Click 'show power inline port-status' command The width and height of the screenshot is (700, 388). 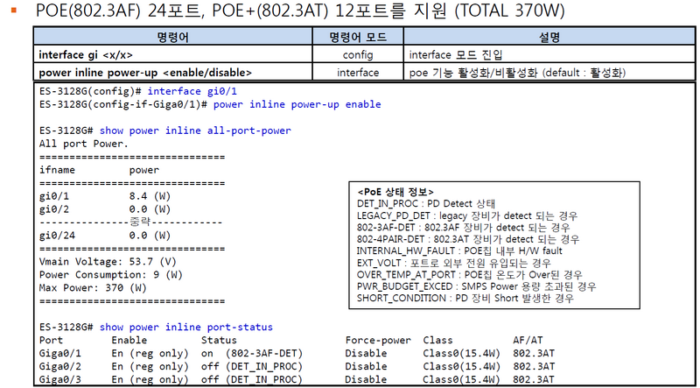pyautogui.click(x=186, y=328)
